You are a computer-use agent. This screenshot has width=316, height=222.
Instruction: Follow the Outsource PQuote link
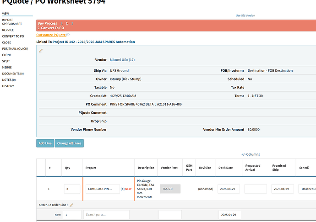pyautogui.click(x=51, y=35)
